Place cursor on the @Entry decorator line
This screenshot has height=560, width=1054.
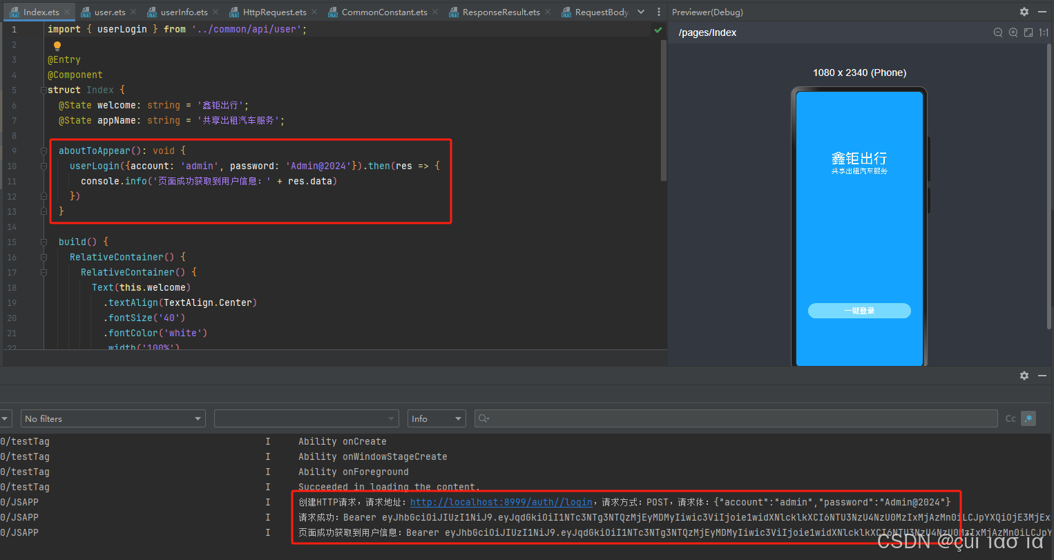[64, 60]
